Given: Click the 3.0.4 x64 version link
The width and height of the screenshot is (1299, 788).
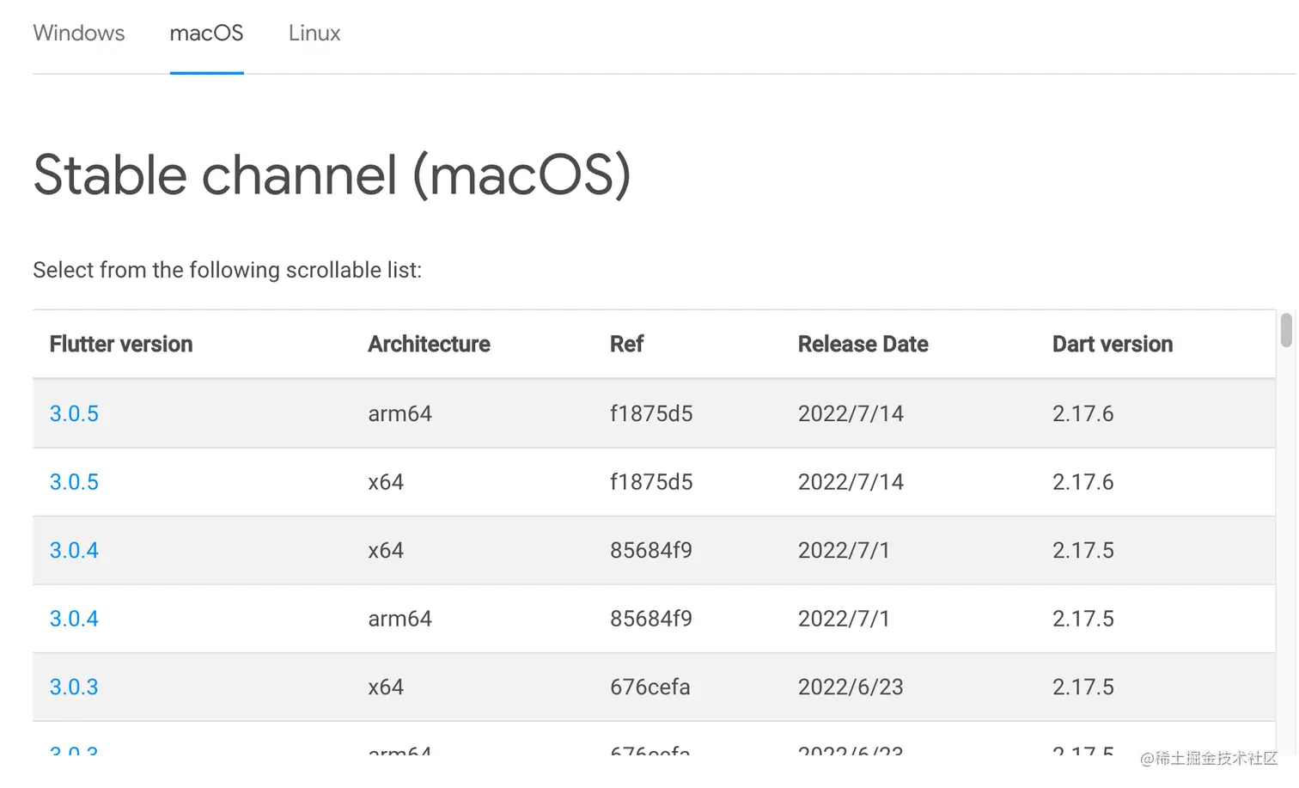Looking at the screenshot, I should tap(74, 550).
